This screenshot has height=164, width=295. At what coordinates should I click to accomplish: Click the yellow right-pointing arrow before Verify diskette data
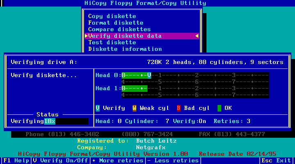pyautogui.click(x=86, y=36)
